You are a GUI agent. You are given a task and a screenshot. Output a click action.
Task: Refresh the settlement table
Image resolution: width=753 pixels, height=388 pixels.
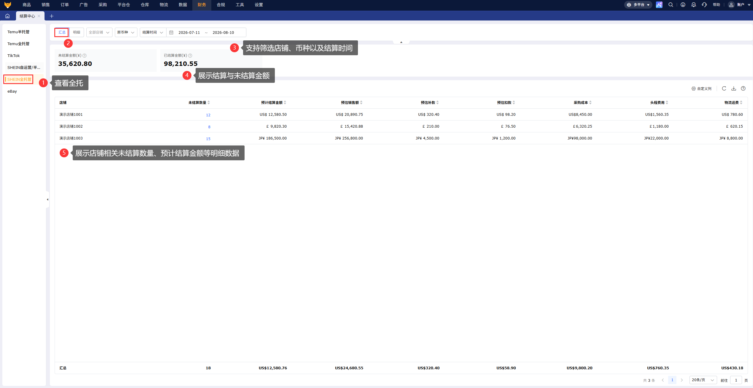click(x=724, y=88)
